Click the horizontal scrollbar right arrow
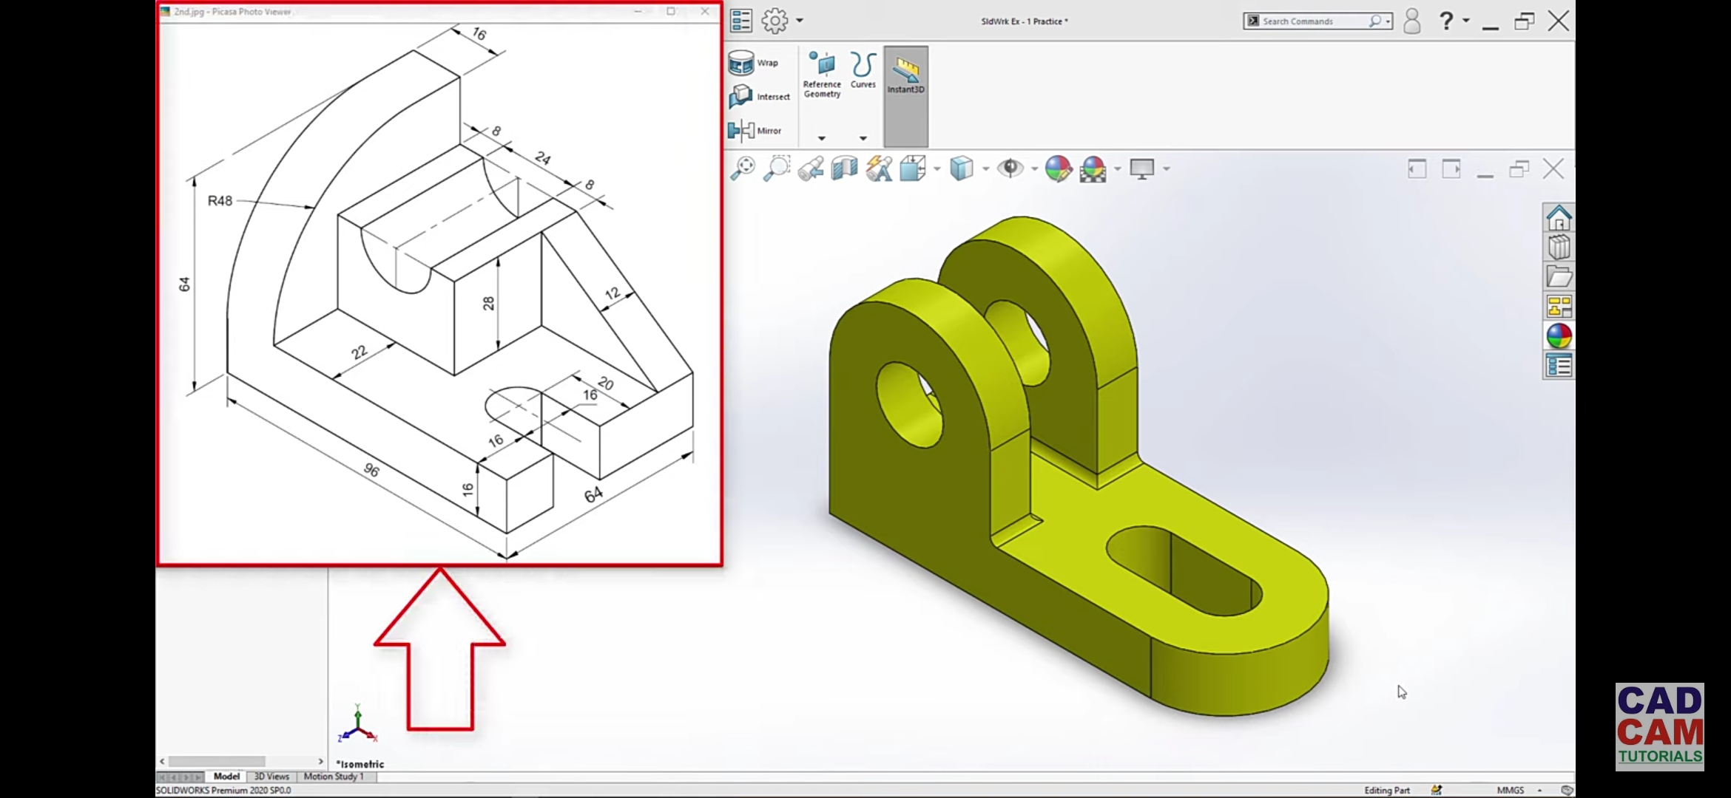This screenshot has height=798, width=1731. pos(320,761)
